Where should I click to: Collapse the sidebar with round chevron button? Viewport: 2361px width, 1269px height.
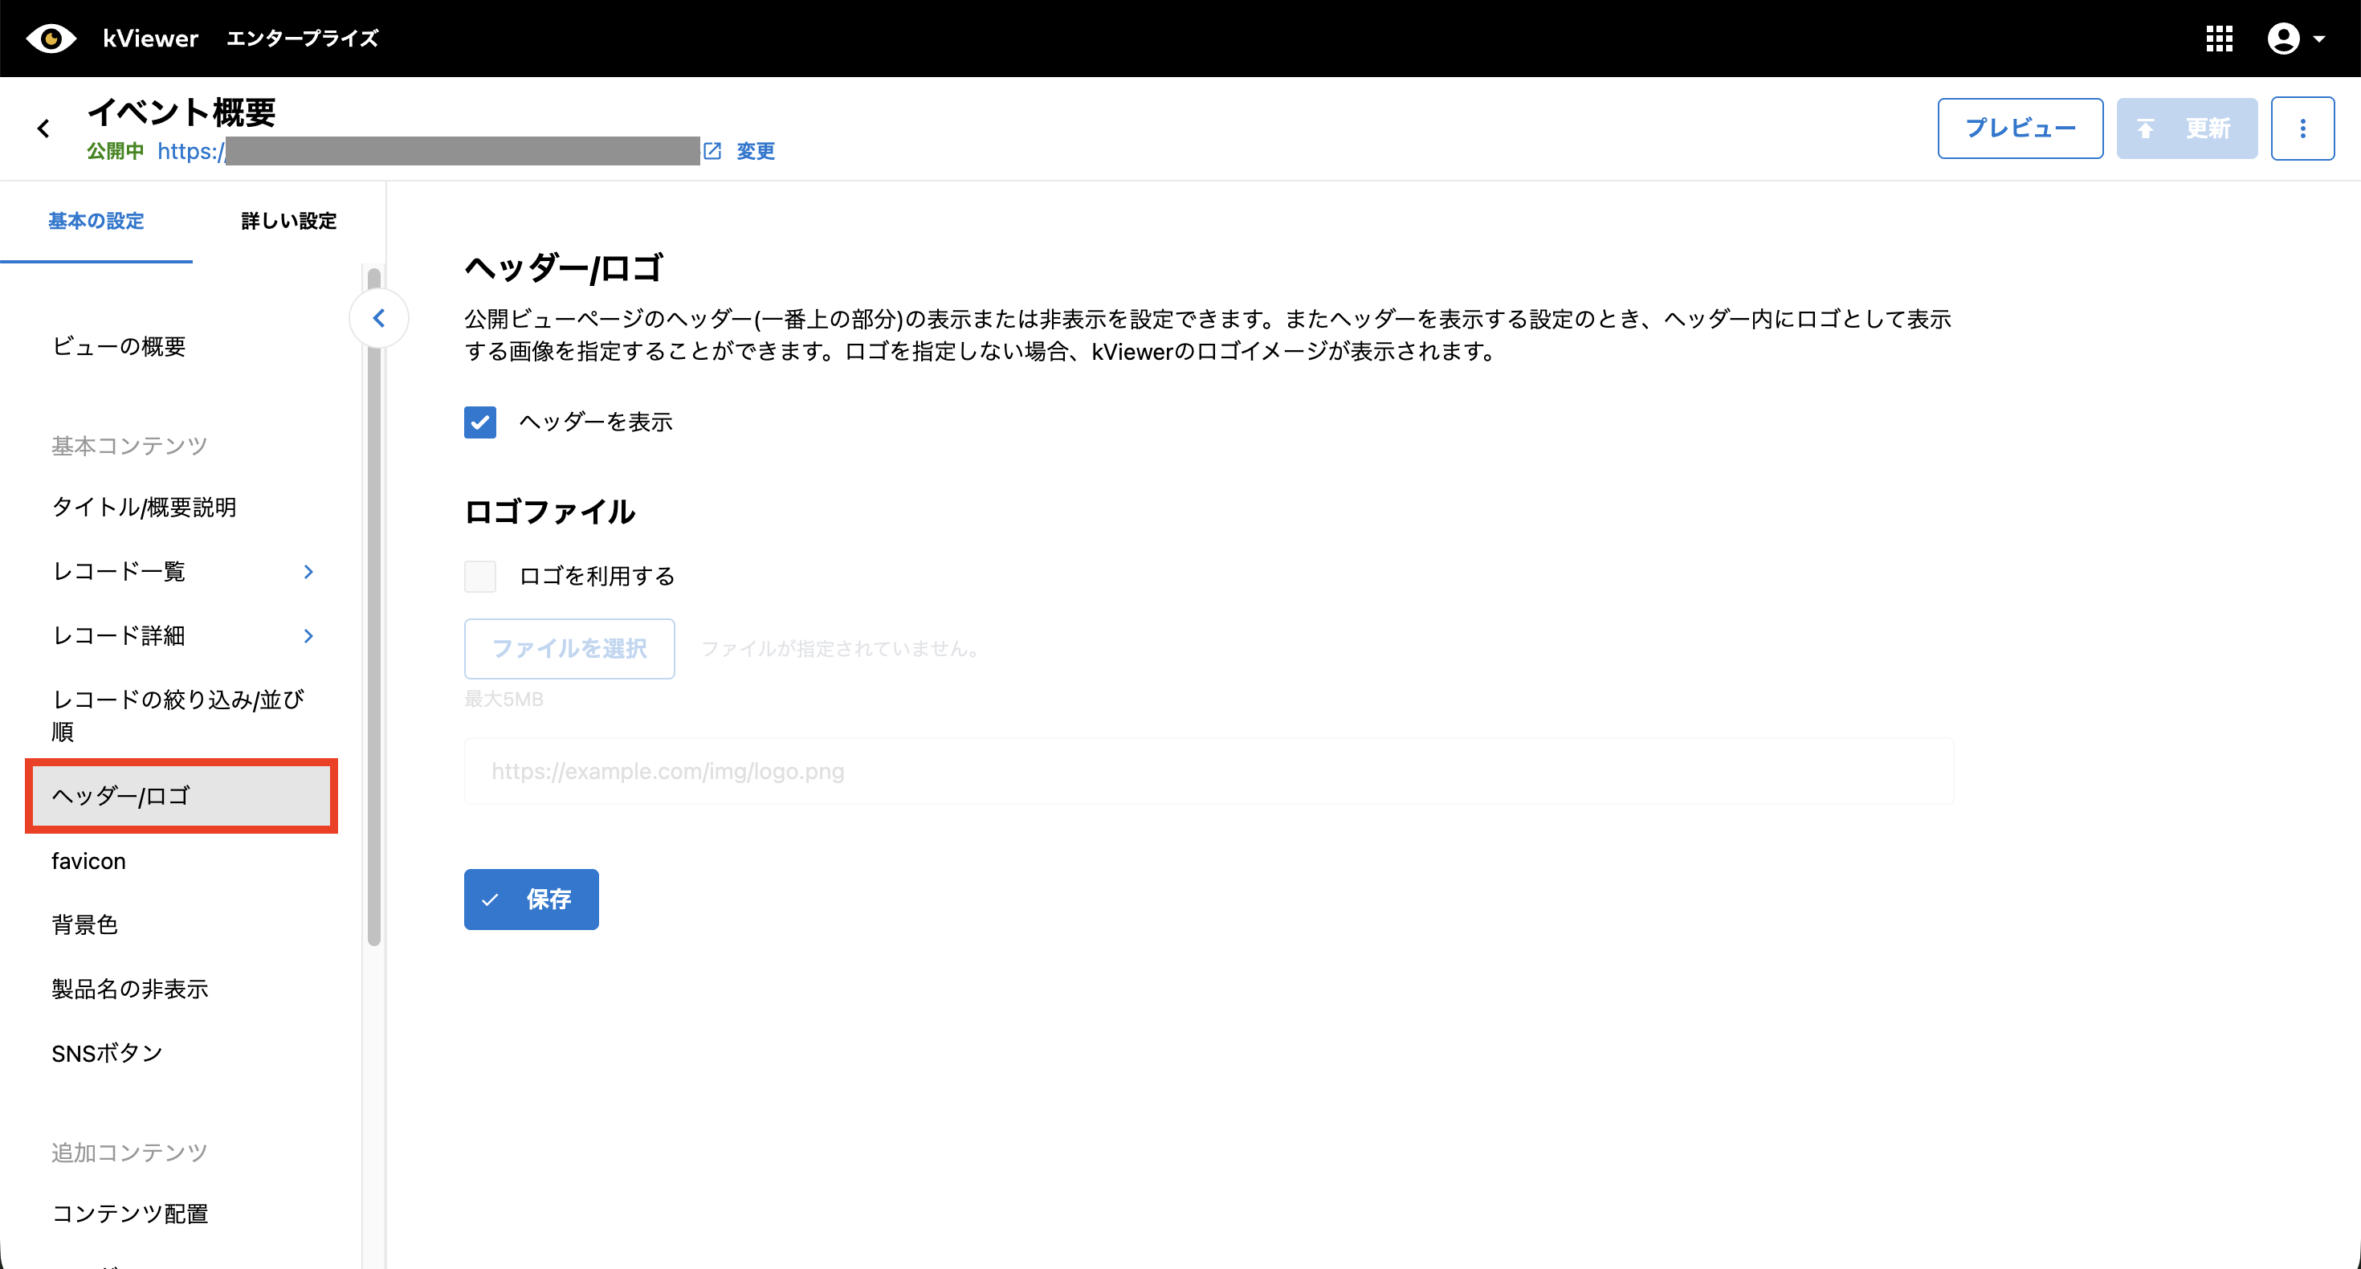378,318
